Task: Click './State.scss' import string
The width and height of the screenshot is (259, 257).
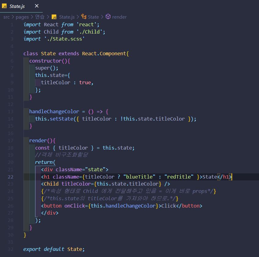Action: coord(64,39)
